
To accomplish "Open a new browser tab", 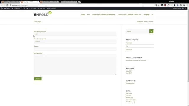I will (79, 2).
